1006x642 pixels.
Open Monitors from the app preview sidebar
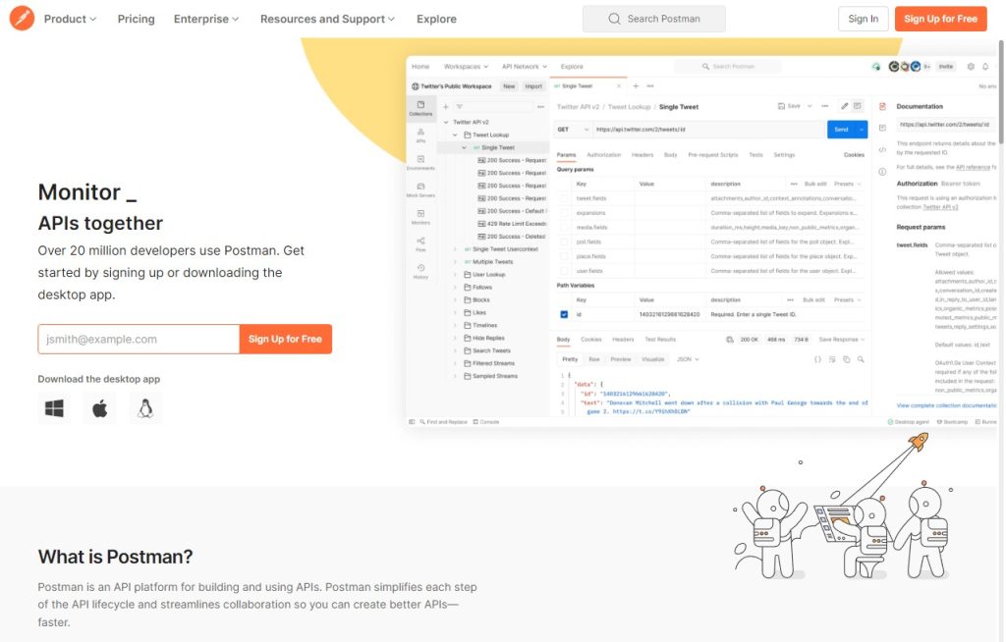[x=420, y=217]
